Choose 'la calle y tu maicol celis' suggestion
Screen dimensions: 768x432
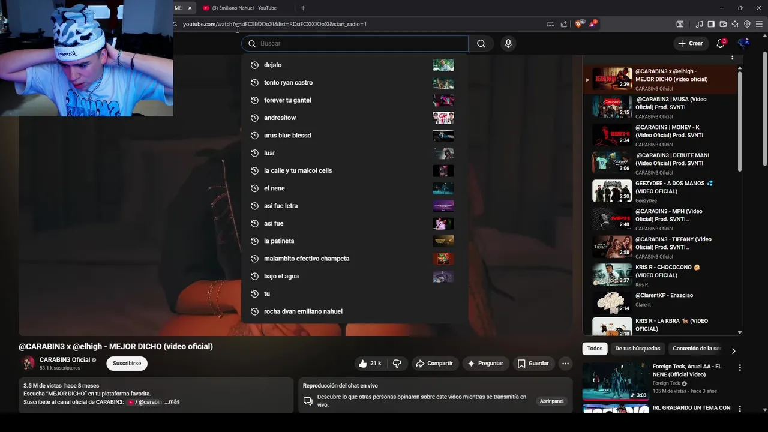pyautogui.click(x=355, y=170)
